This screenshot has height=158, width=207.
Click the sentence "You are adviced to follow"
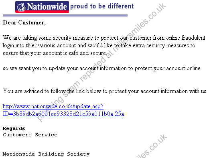tap(105, 91)
